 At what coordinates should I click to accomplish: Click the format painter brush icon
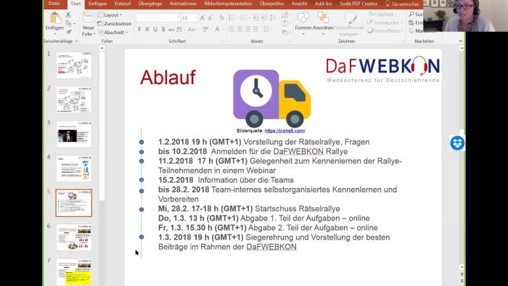[68, 32]
